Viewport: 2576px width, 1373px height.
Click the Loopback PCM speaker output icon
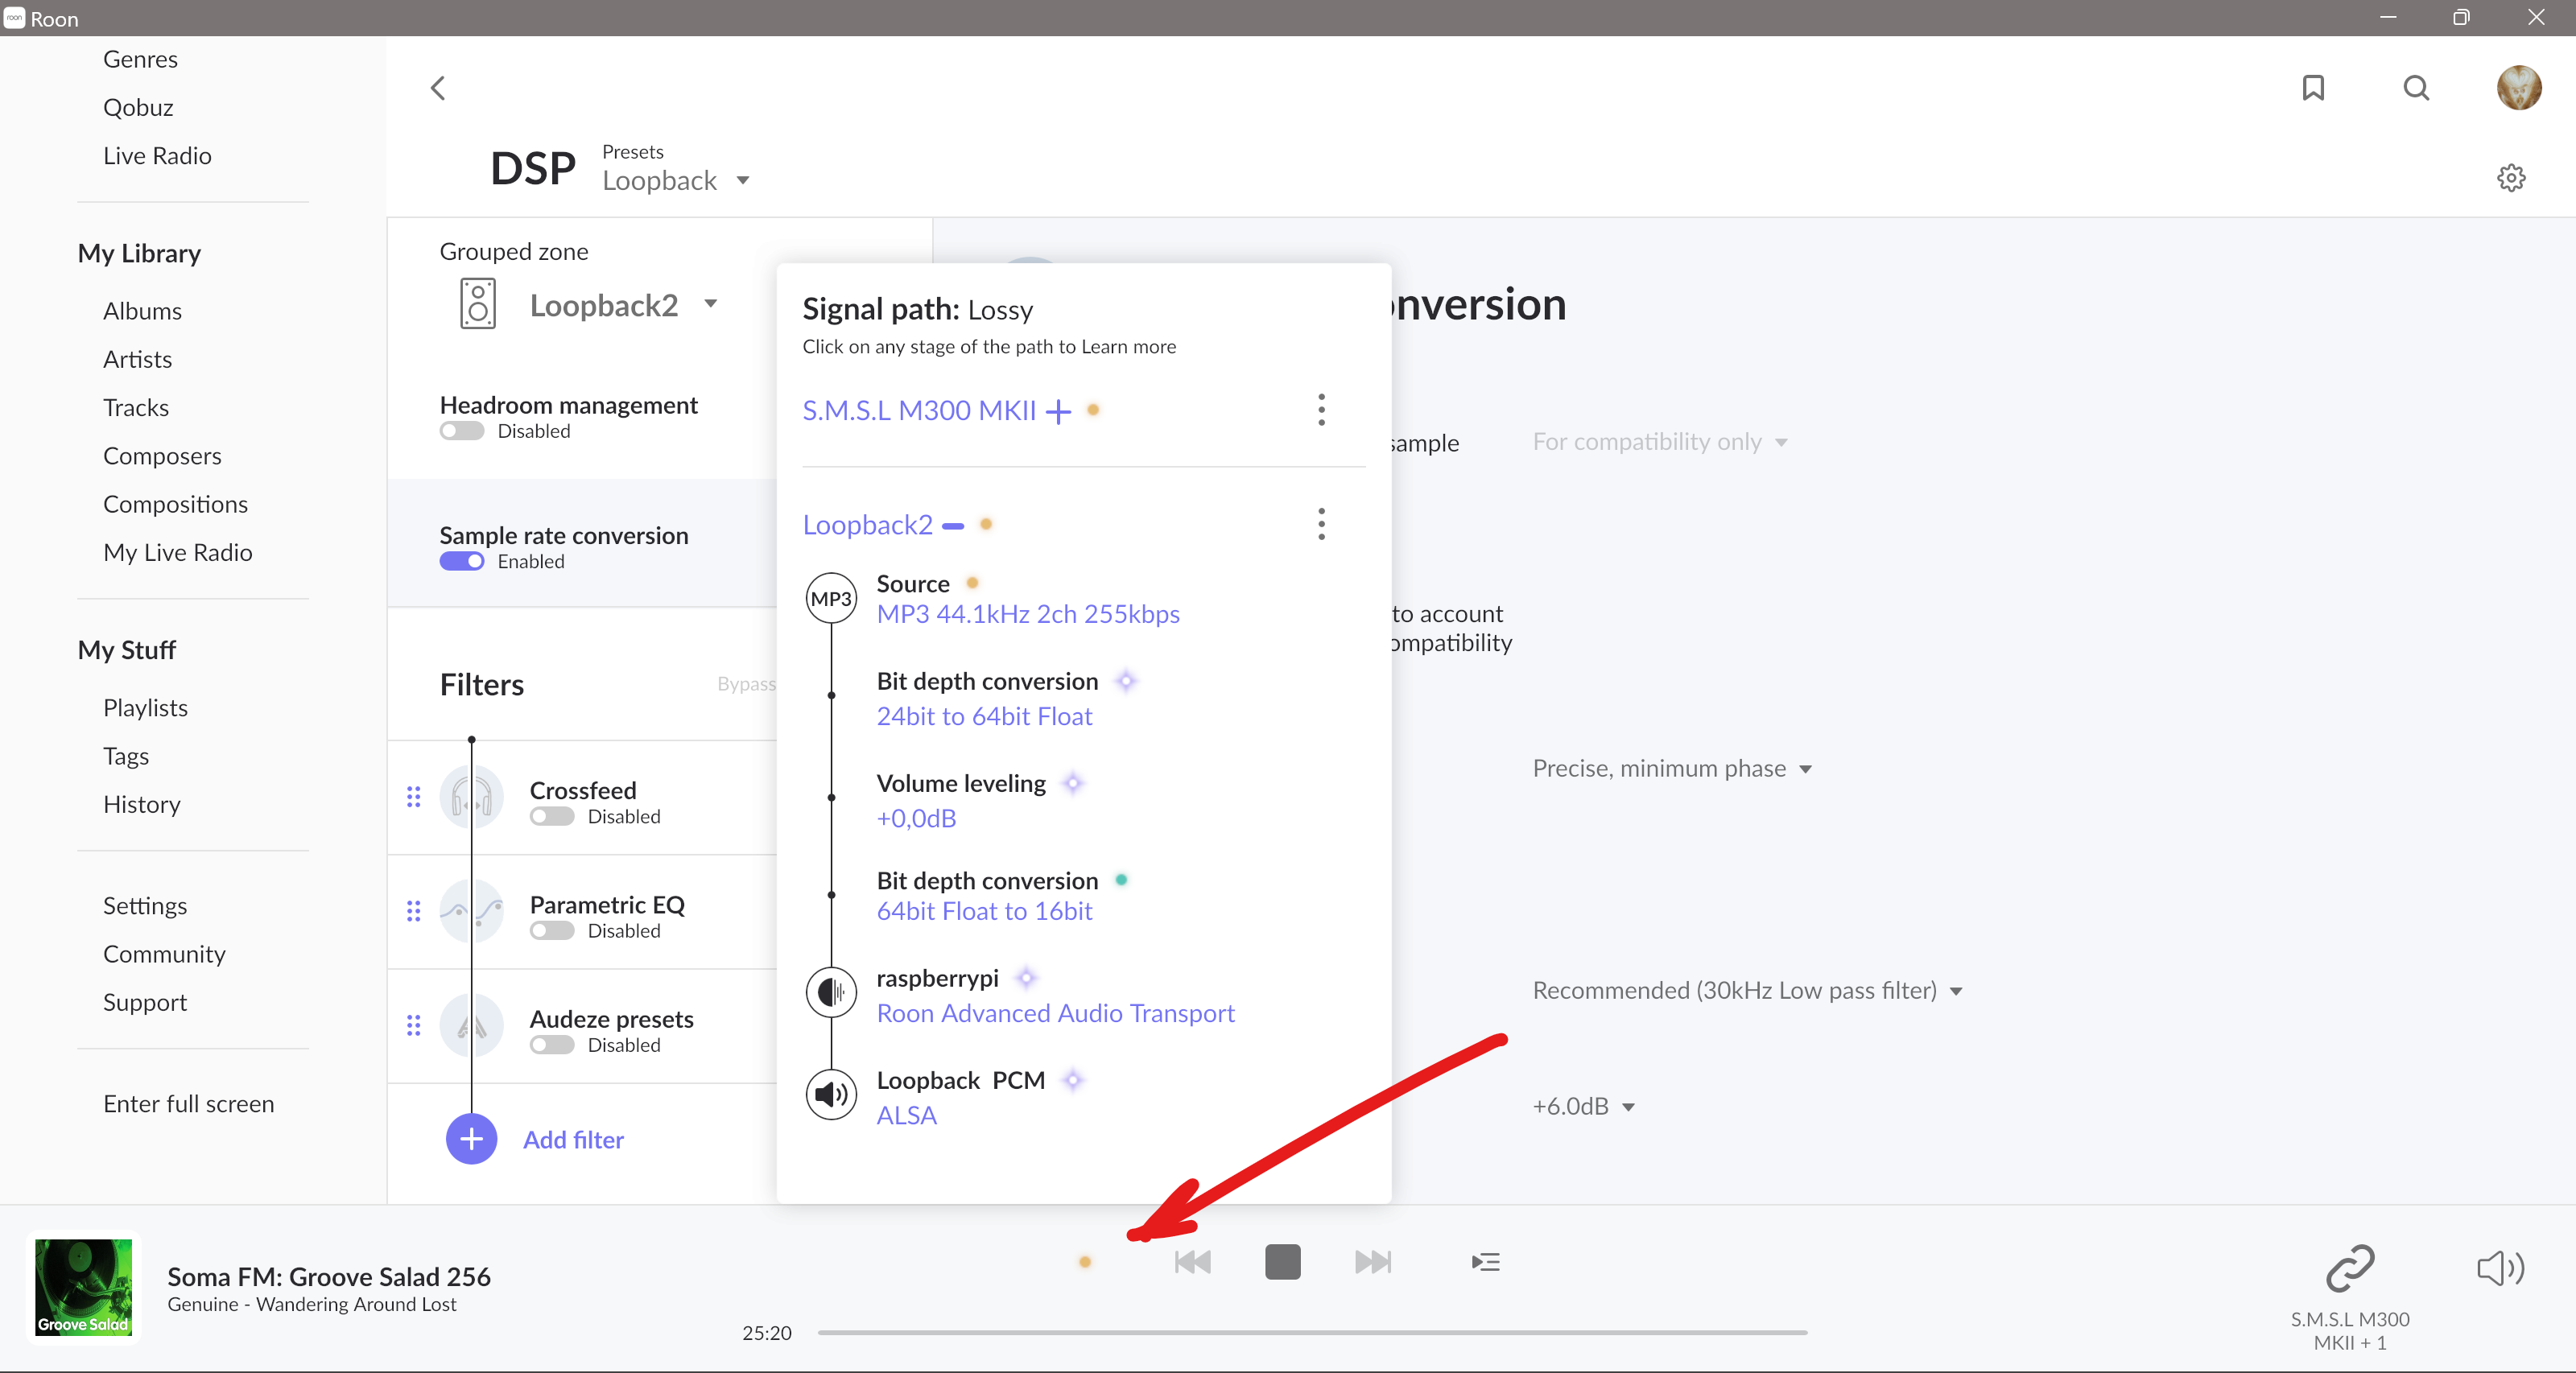[831, 1094]
